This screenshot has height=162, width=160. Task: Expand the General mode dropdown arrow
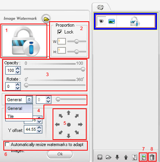29,100
